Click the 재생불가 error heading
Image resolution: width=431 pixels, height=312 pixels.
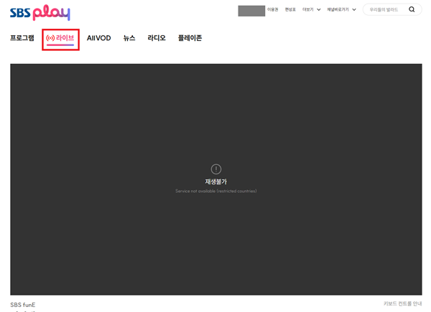point(215,182)
